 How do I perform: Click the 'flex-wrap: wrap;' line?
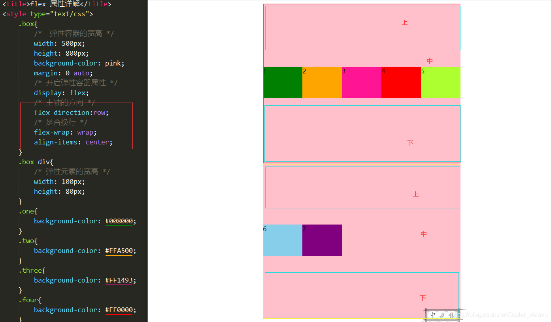[65, 132]
